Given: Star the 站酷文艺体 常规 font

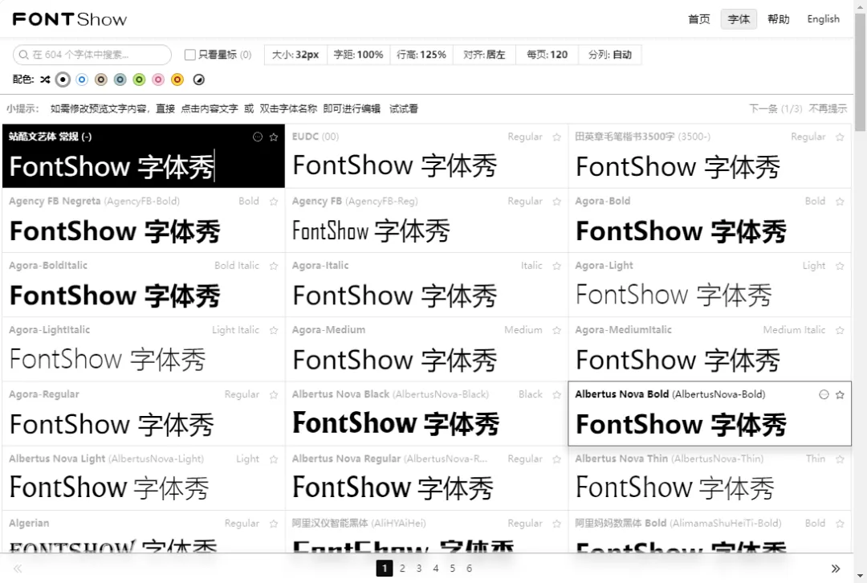Looking at the screenshot, I should pos(274,137).
